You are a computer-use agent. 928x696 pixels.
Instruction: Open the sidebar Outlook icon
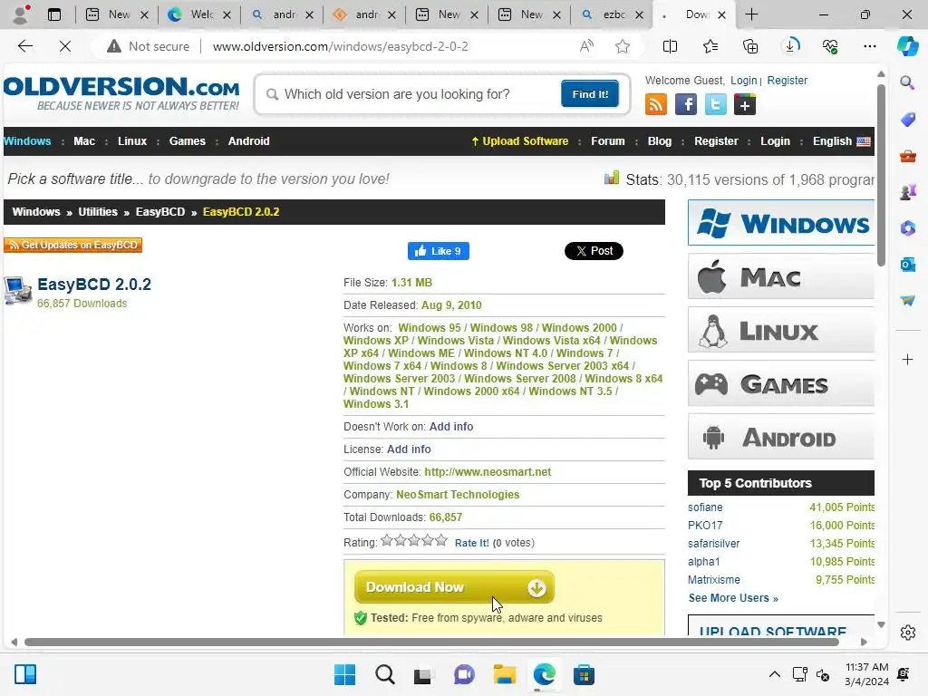click(x=907, y=264)
